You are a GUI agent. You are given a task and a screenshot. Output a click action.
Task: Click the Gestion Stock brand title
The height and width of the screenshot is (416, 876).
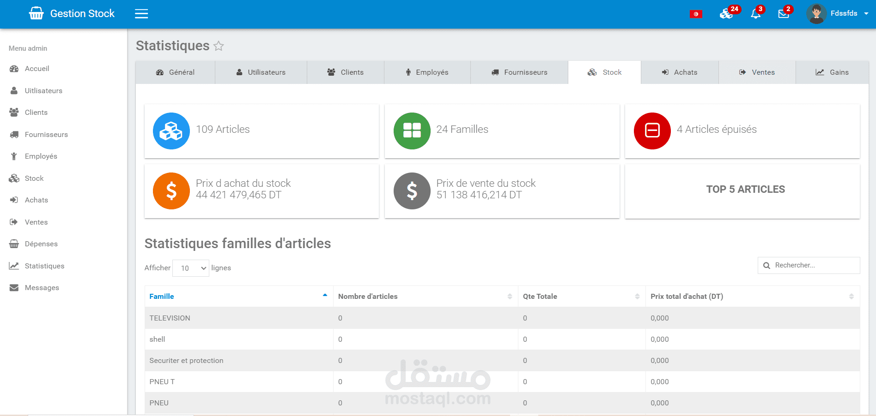coord(82,14)
